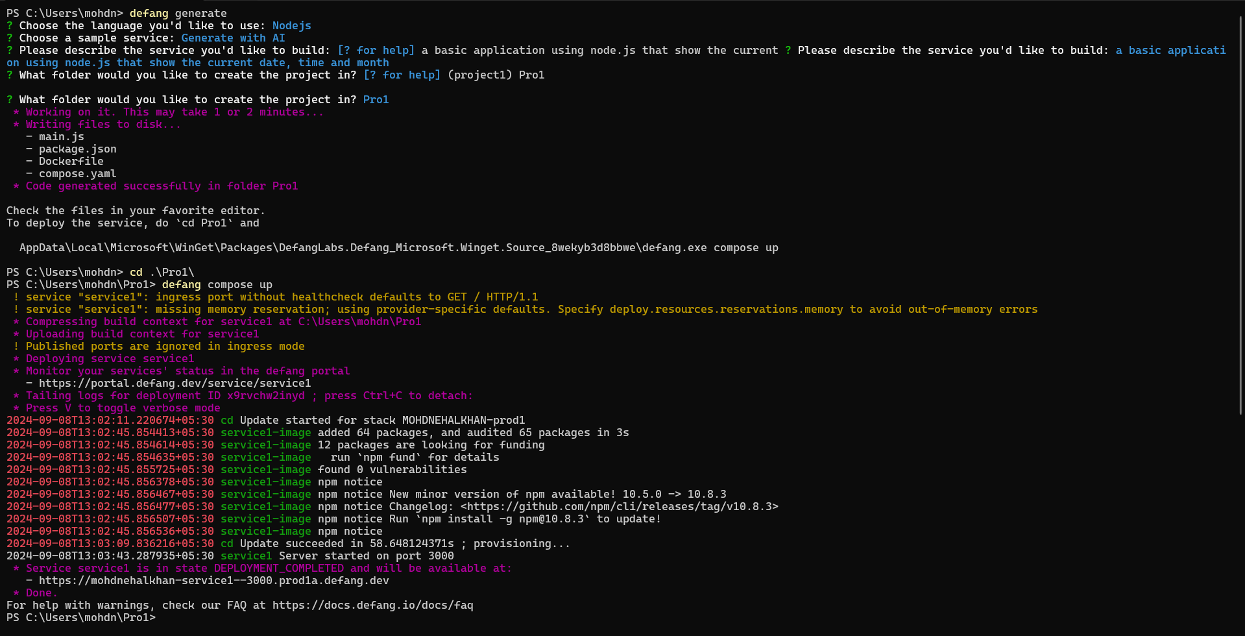Open the https://portal.defang.dev/service/service1 link
This screenshot has width=1245, height=636.
[175, 383]
